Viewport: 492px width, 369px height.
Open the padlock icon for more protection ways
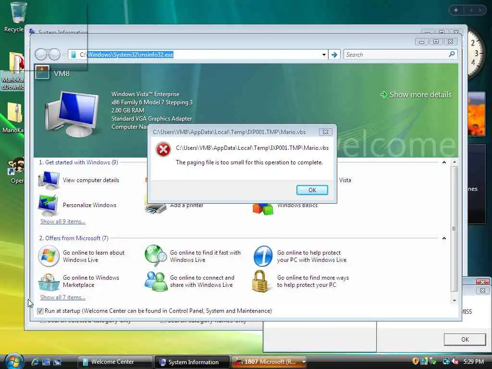(260, 281)
